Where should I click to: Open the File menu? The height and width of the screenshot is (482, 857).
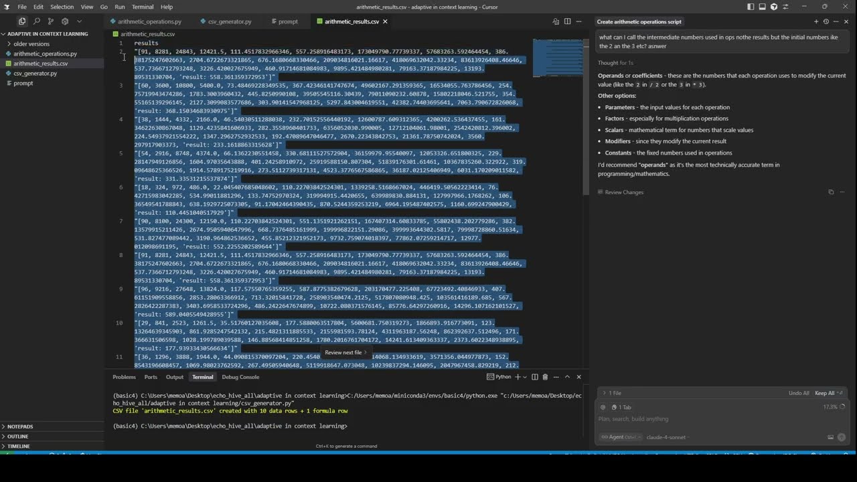pyautogui.click(x=22, y=7)
